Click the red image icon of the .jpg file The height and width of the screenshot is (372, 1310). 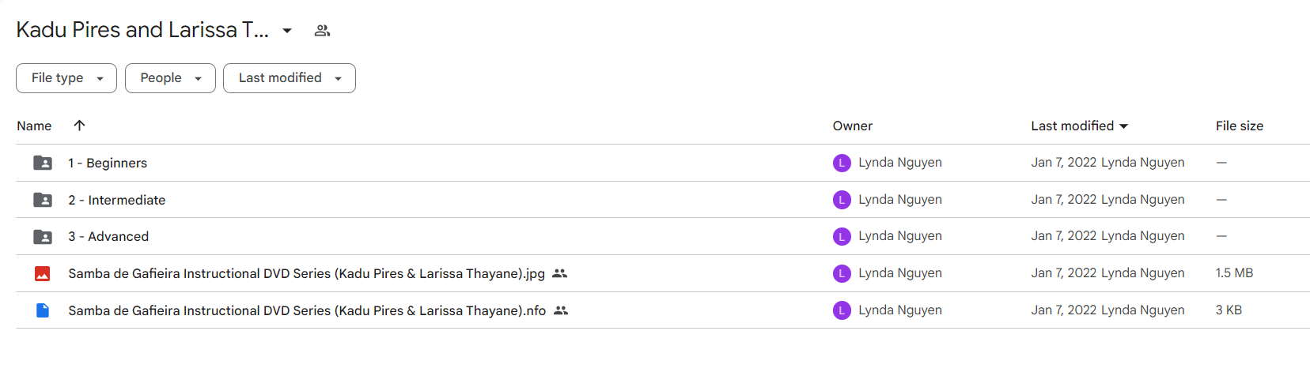coord(43,273)
